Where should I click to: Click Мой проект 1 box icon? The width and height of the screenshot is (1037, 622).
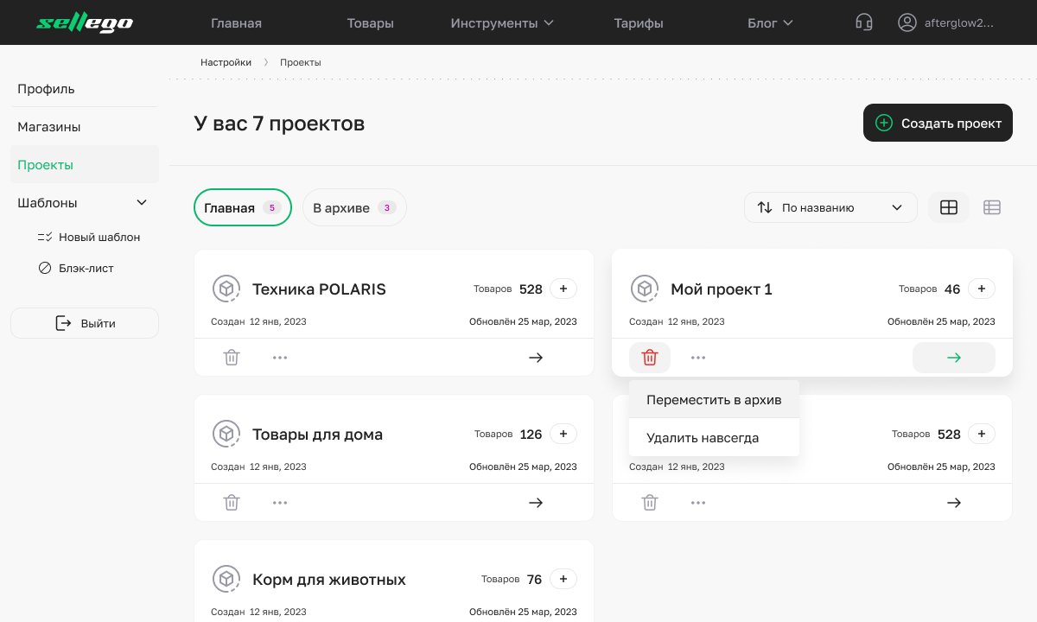pos(644,289)
